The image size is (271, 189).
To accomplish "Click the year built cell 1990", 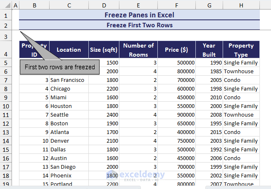I will point(209,62).
